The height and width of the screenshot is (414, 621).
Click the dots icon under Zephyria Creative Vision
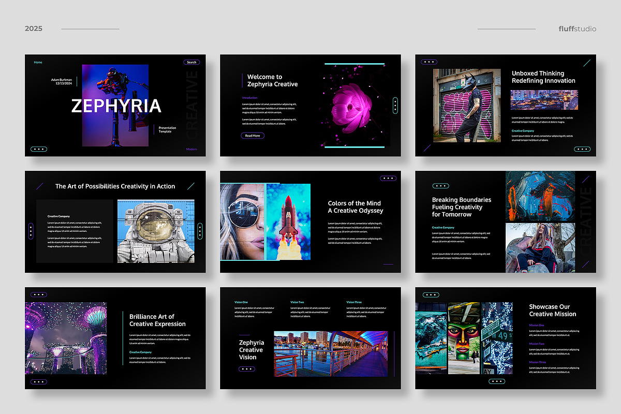coord(247,369)
